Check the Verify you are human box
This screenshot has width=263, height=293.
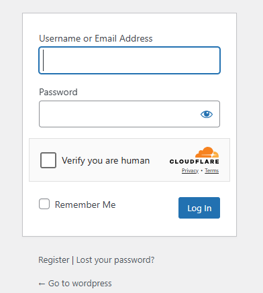point(48,160)
